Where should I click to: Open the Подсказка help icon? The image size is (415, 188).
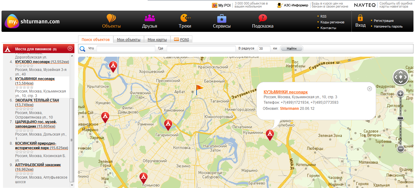point(262,18)
